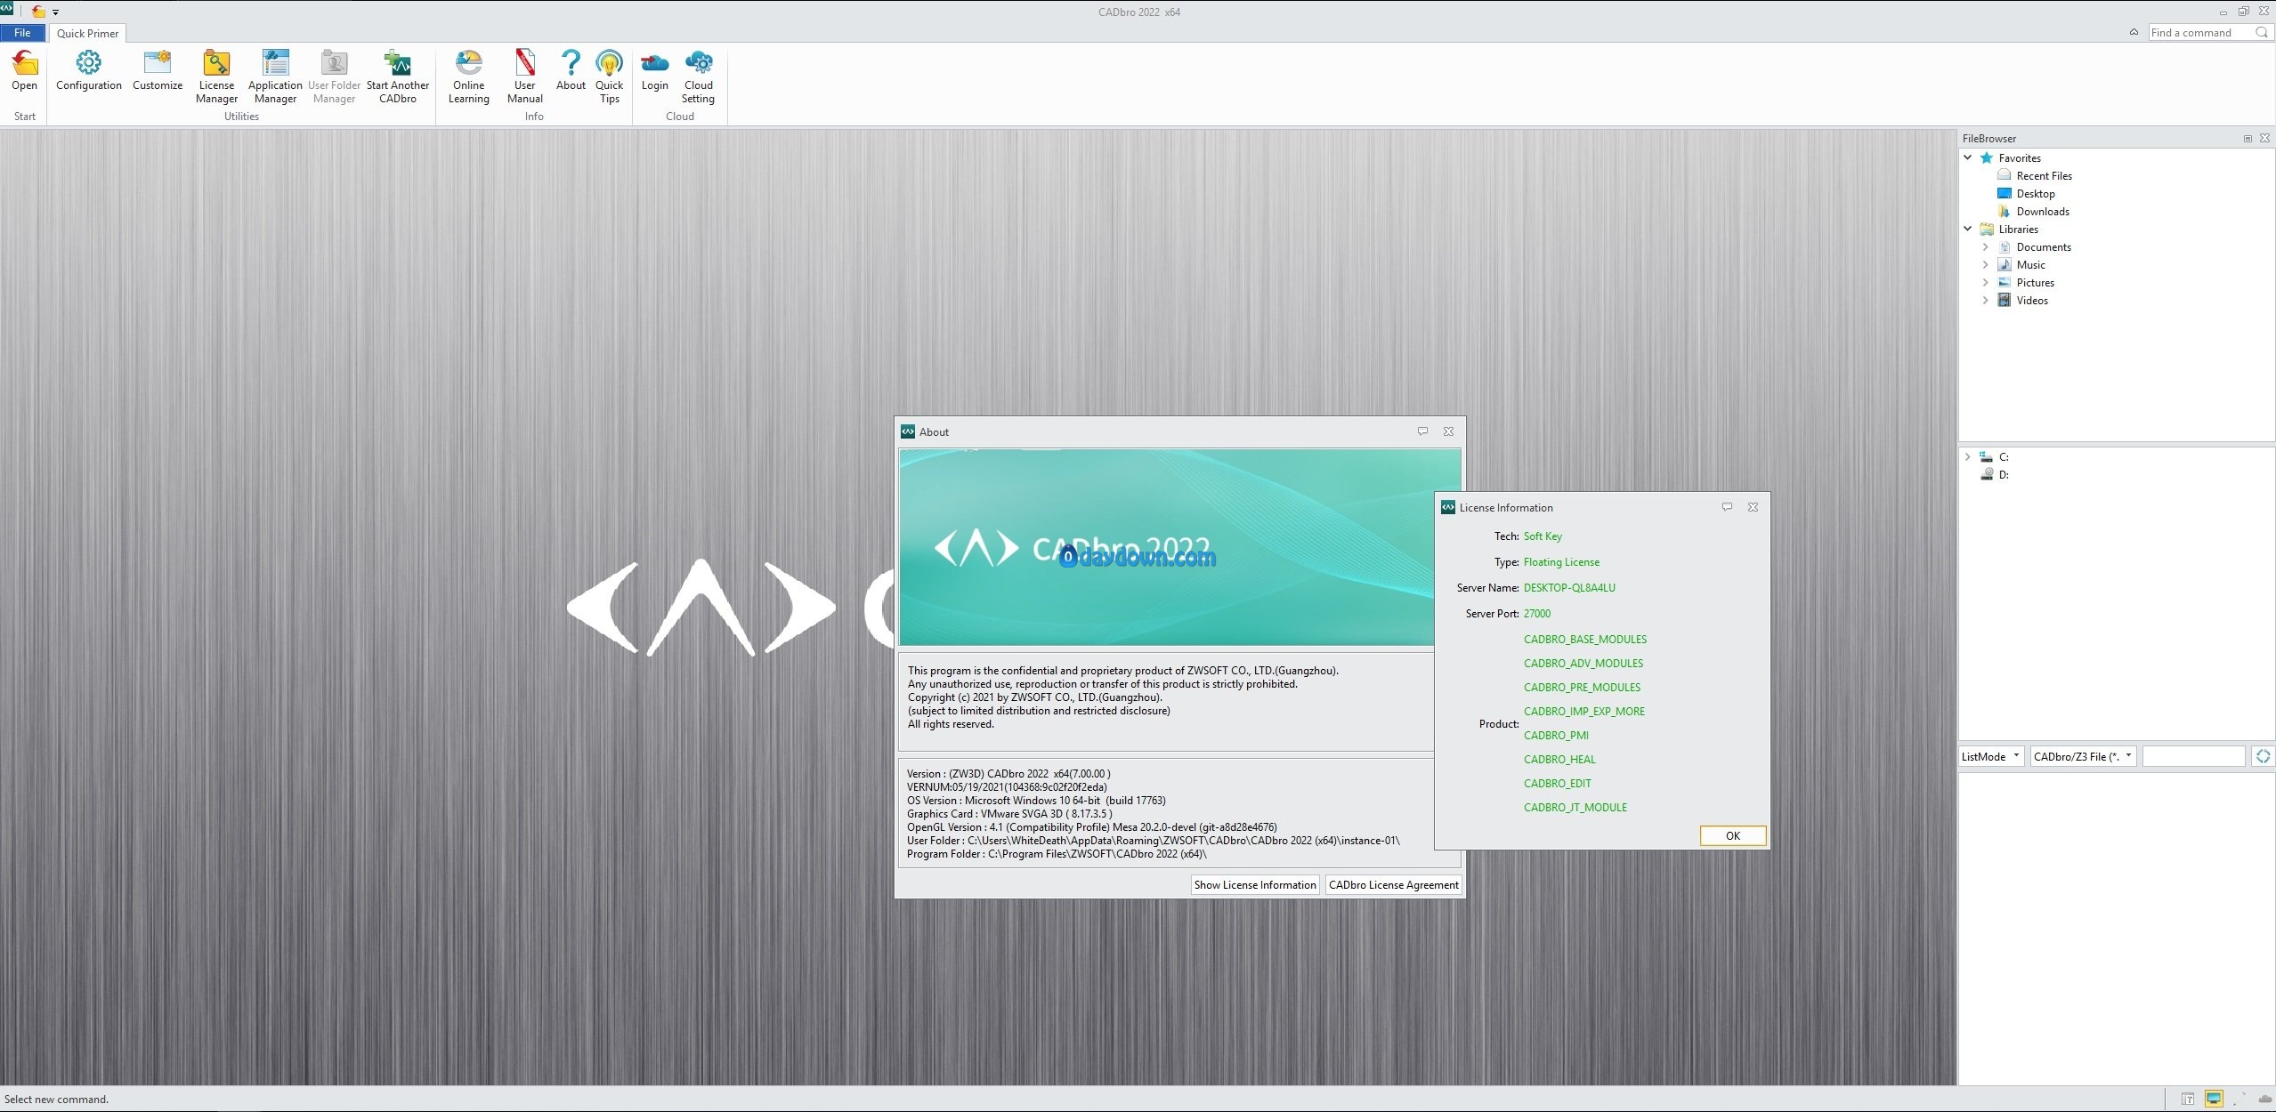Click the Customize ribbon icon
The width and height of the screenshot is (2276, 1112).
158,64
